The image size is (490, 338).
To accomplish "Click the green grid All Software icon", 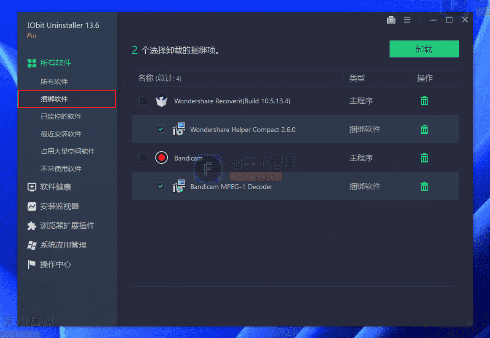I will (32, 63).
